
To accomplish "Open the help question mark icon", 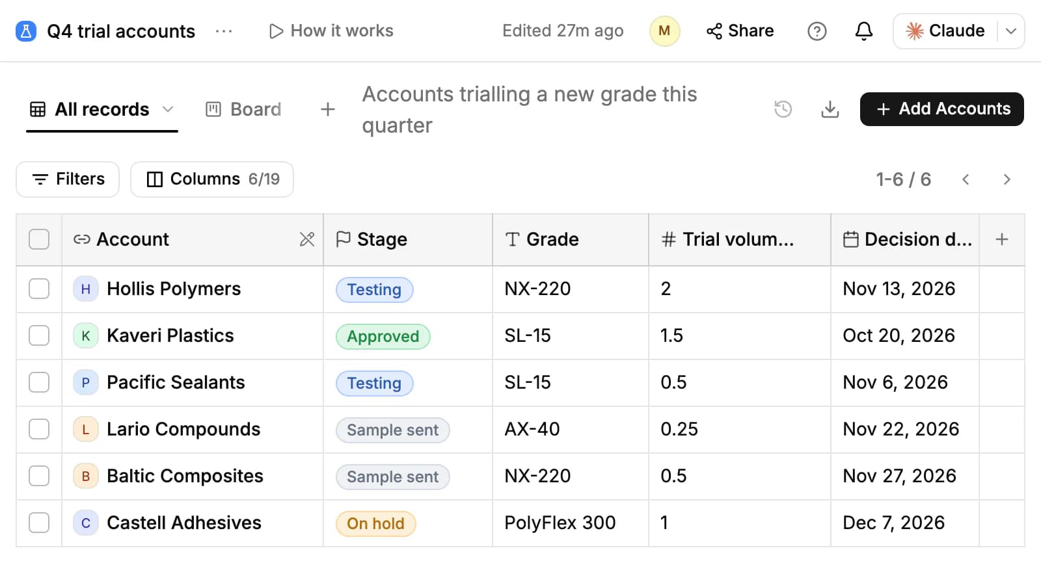I will coord(817,31).
